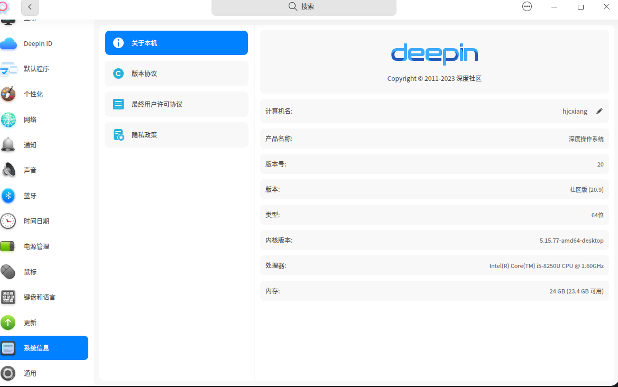Edit computer name with pencil icon

tap(599, 111)
